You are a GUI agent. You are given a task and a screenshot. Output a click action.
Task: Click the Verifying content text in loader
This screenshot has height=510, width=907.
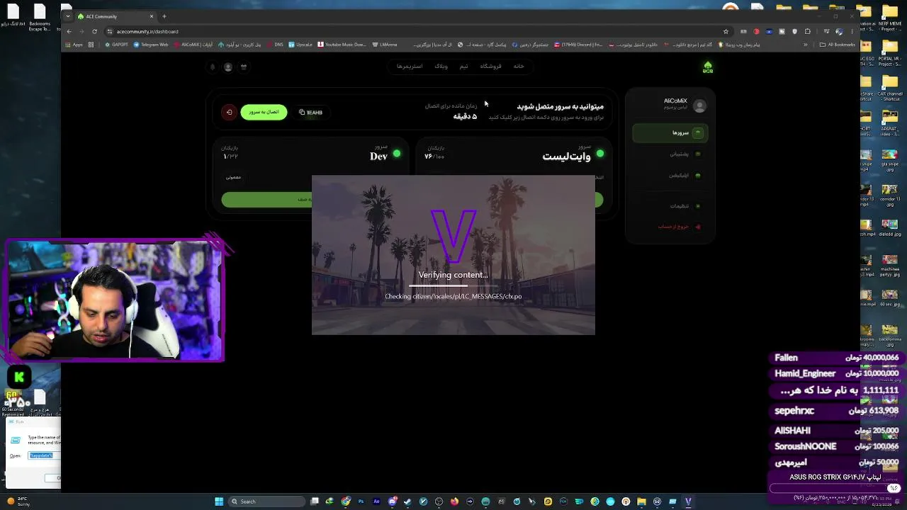(x=453, y=275)
